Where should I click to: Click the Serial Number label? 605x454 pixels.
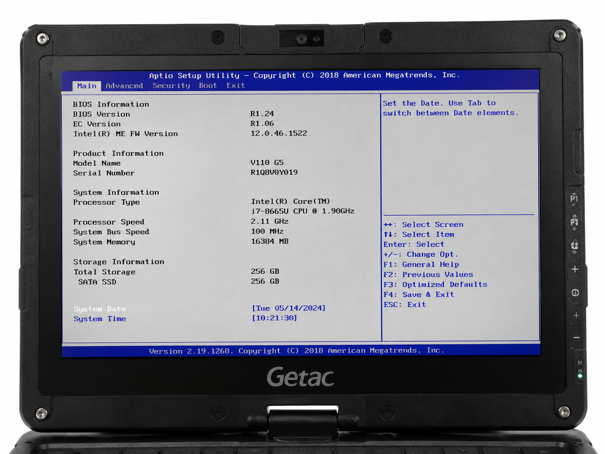coord(104,173)
